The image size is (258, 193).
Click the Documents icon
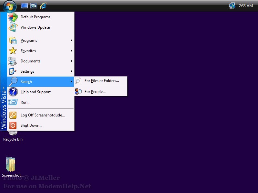(x=13, y=61)
